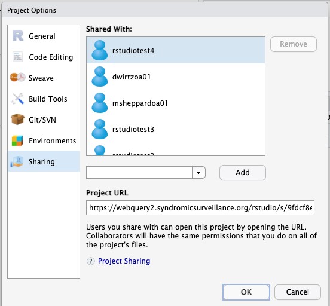The width and height of the screenshot is (330, 306).
Task: Click the General R logo icon
Action: tap(18, 36)
